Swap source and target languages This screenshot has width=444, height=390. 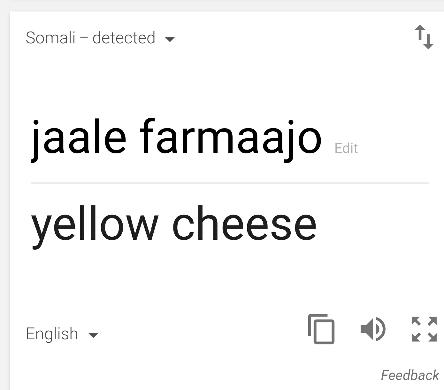point(424,37)
